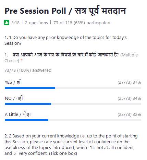
Task: Click the '(23/73) 32%' result count
Action: pyautogui.click(x=129, y=115)
